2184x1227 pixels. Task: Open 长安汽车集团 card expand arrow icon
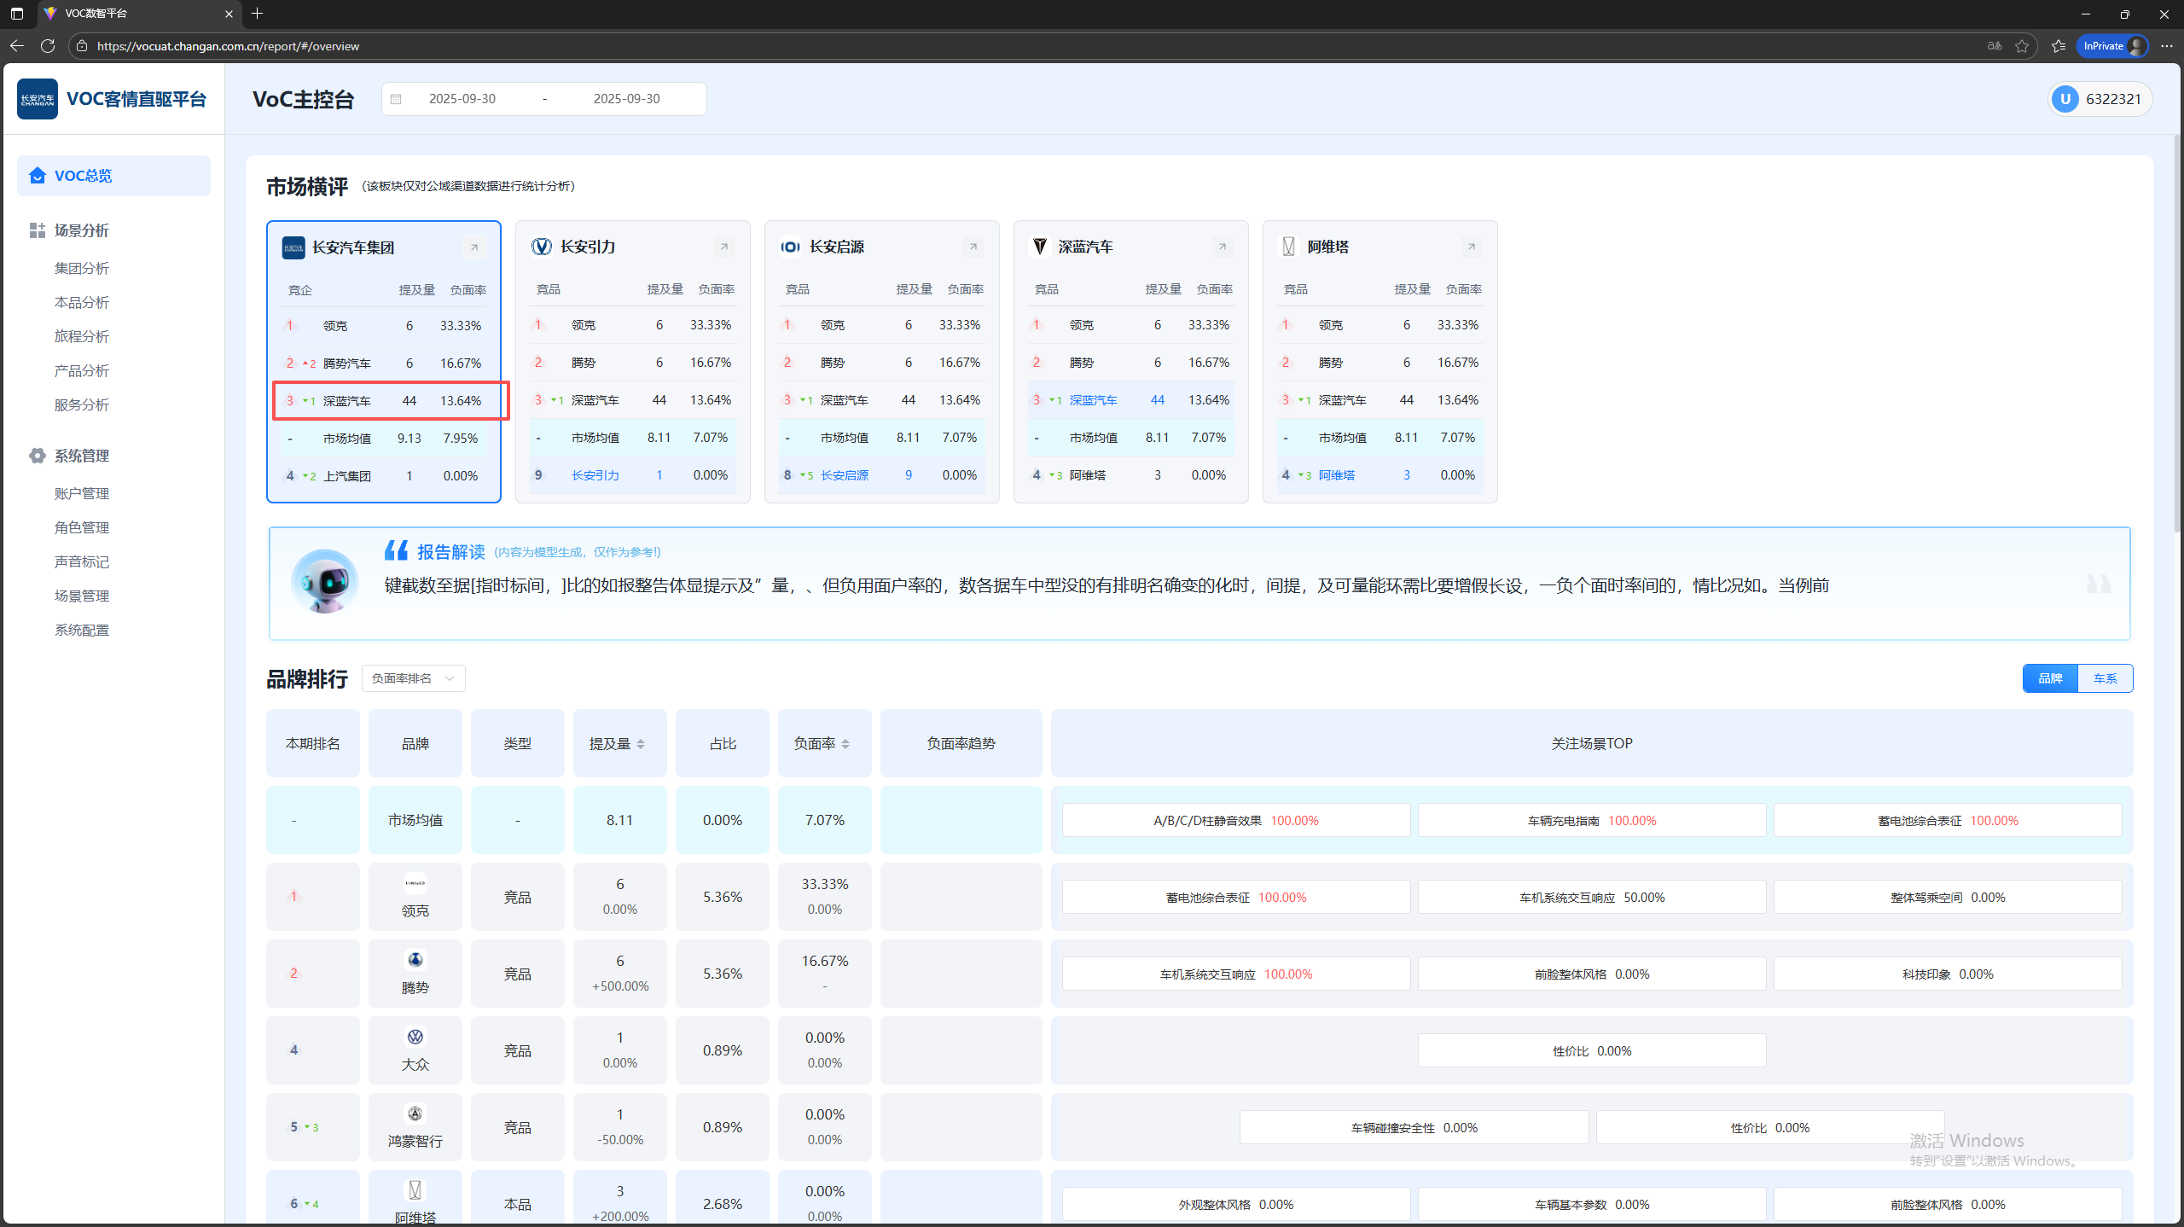coord(473,247)
